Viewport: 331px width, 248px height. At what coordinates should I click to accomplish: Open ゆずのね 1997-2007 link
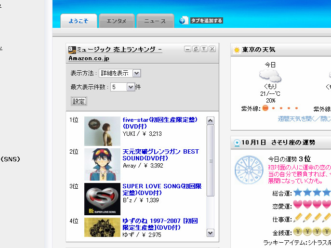pos(160,224)
